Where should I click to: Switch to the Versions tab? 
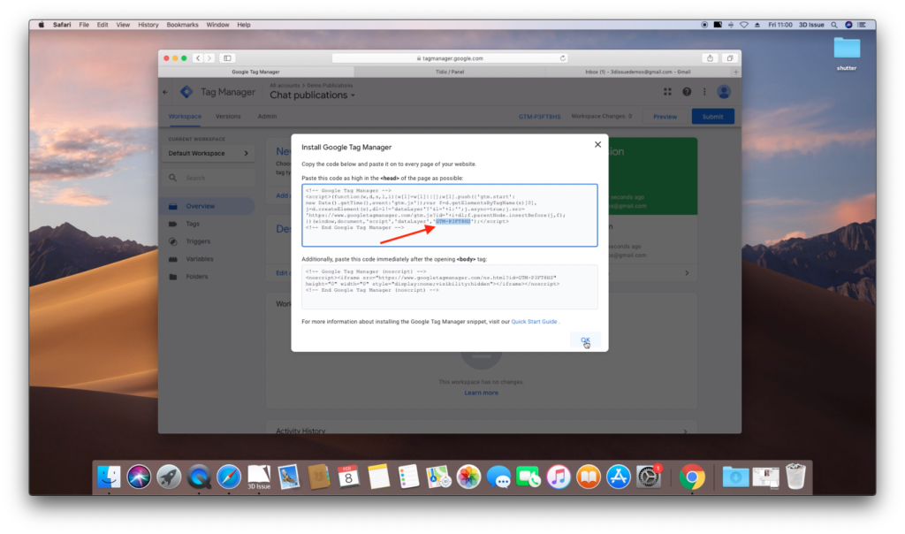(x=228, y=116)
